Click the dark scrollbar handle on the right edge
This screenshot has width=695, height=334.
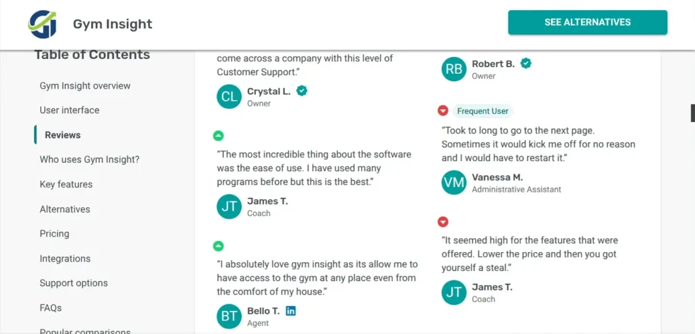click(692, 113)
